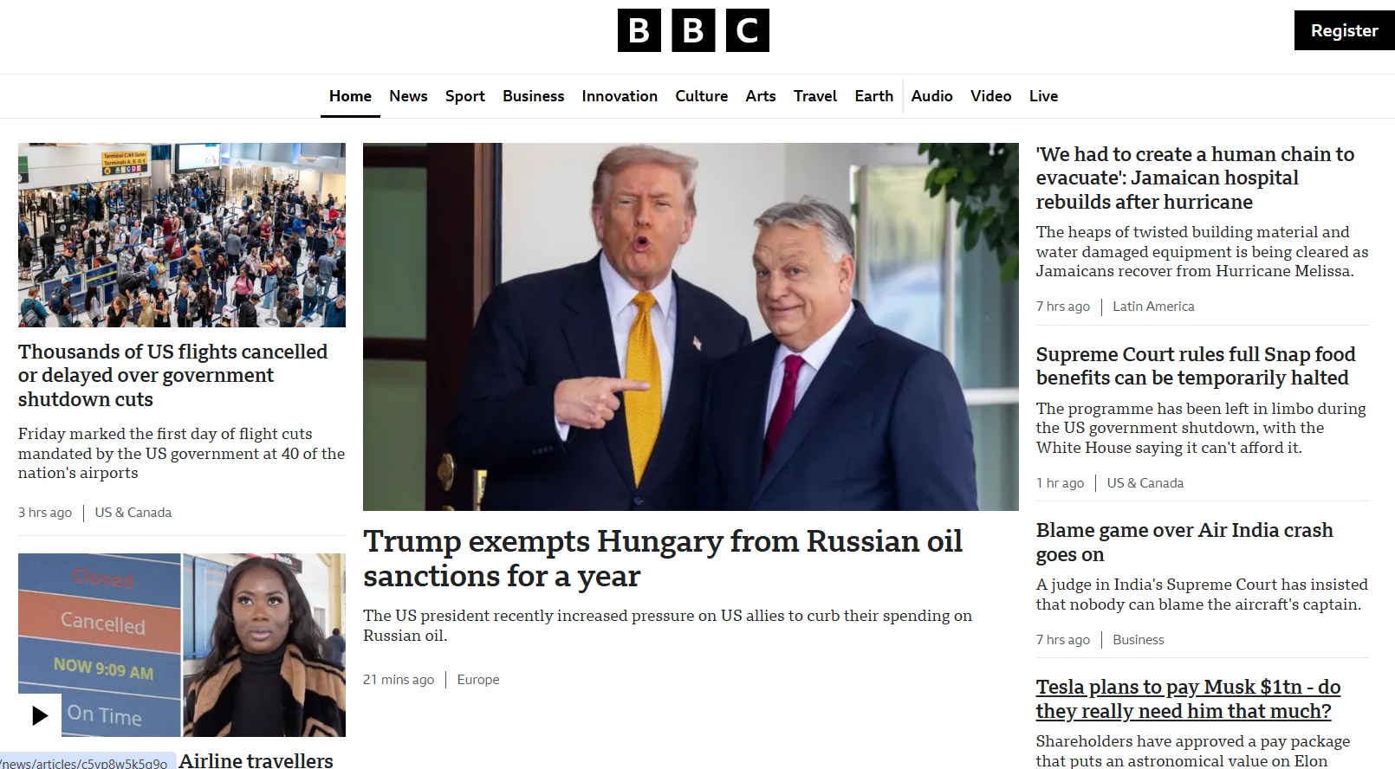Select Innovation in navigation bar

pyautogui.click(x=620, y=96)
